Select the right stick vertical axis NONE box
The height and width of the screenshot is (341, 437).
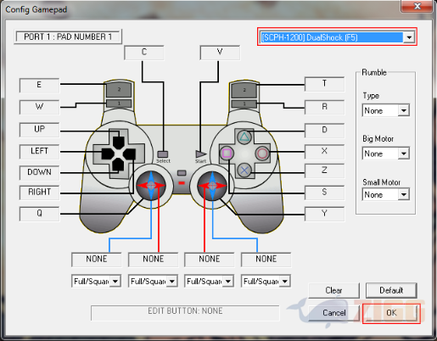266,260
